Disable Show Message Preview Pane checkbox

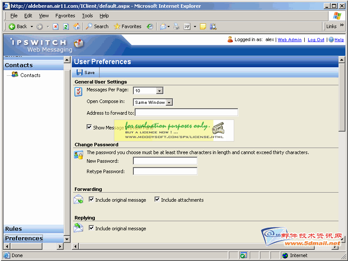89,127
